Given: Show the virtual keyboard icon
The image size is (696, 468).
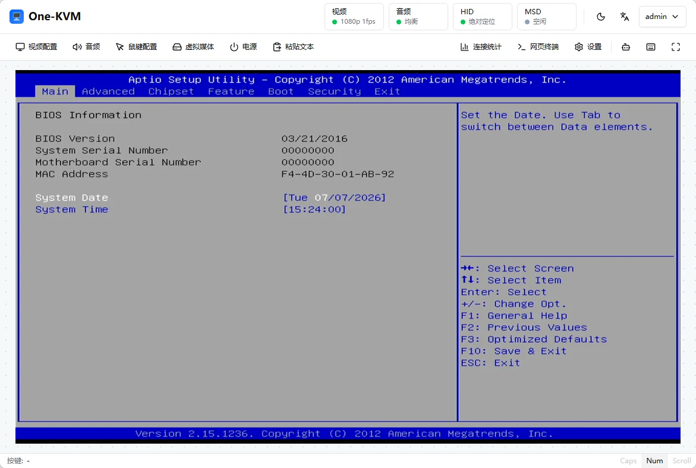Looking at the screenshot, I should coord(651,46).
